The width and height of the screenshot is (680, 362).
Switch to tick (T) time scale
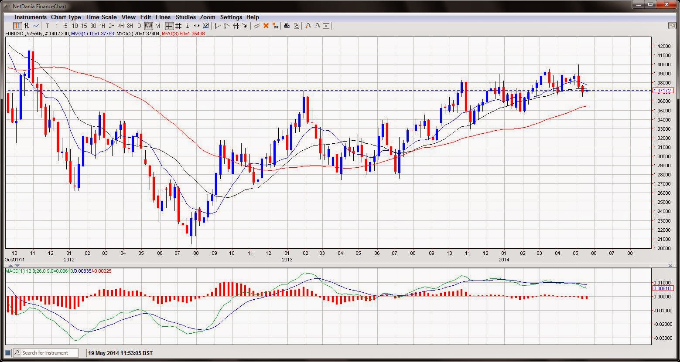coord(47,26)
